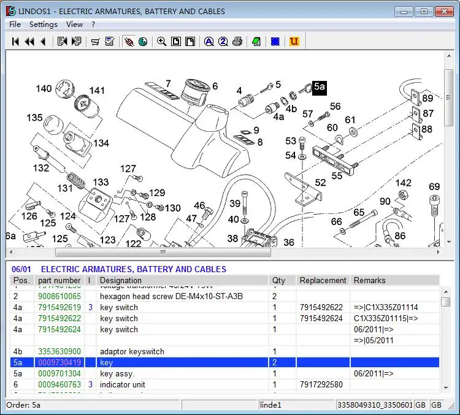Image resolution: width=460 pixels, height=415 pixels.
Task: Click the previous page single-arrow icon
Action: [42, 42]
